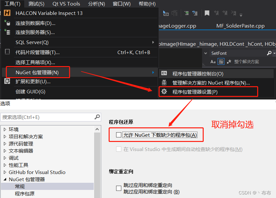Click the comment selection toolbar icon
Viewport: 276px width, 198px height.
[x=186, y=13]
